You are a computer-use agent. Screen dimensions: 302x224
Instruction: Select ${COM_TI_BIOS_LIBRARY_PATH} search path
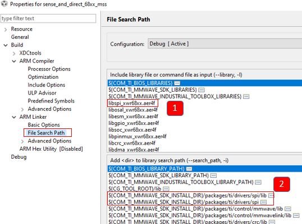(x=205, y=169)
